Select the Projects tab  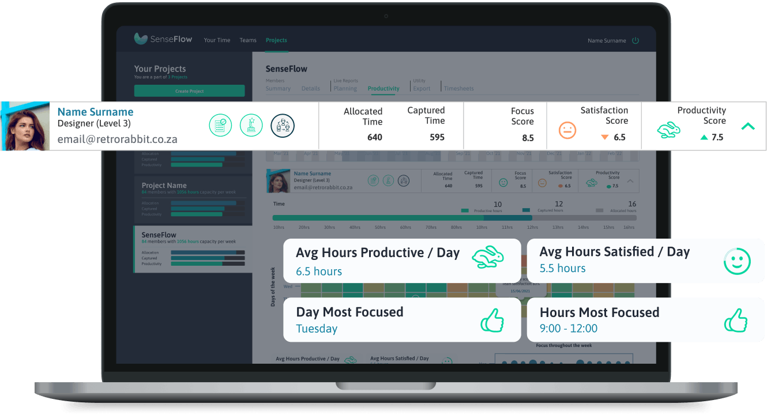coord(276,40)
